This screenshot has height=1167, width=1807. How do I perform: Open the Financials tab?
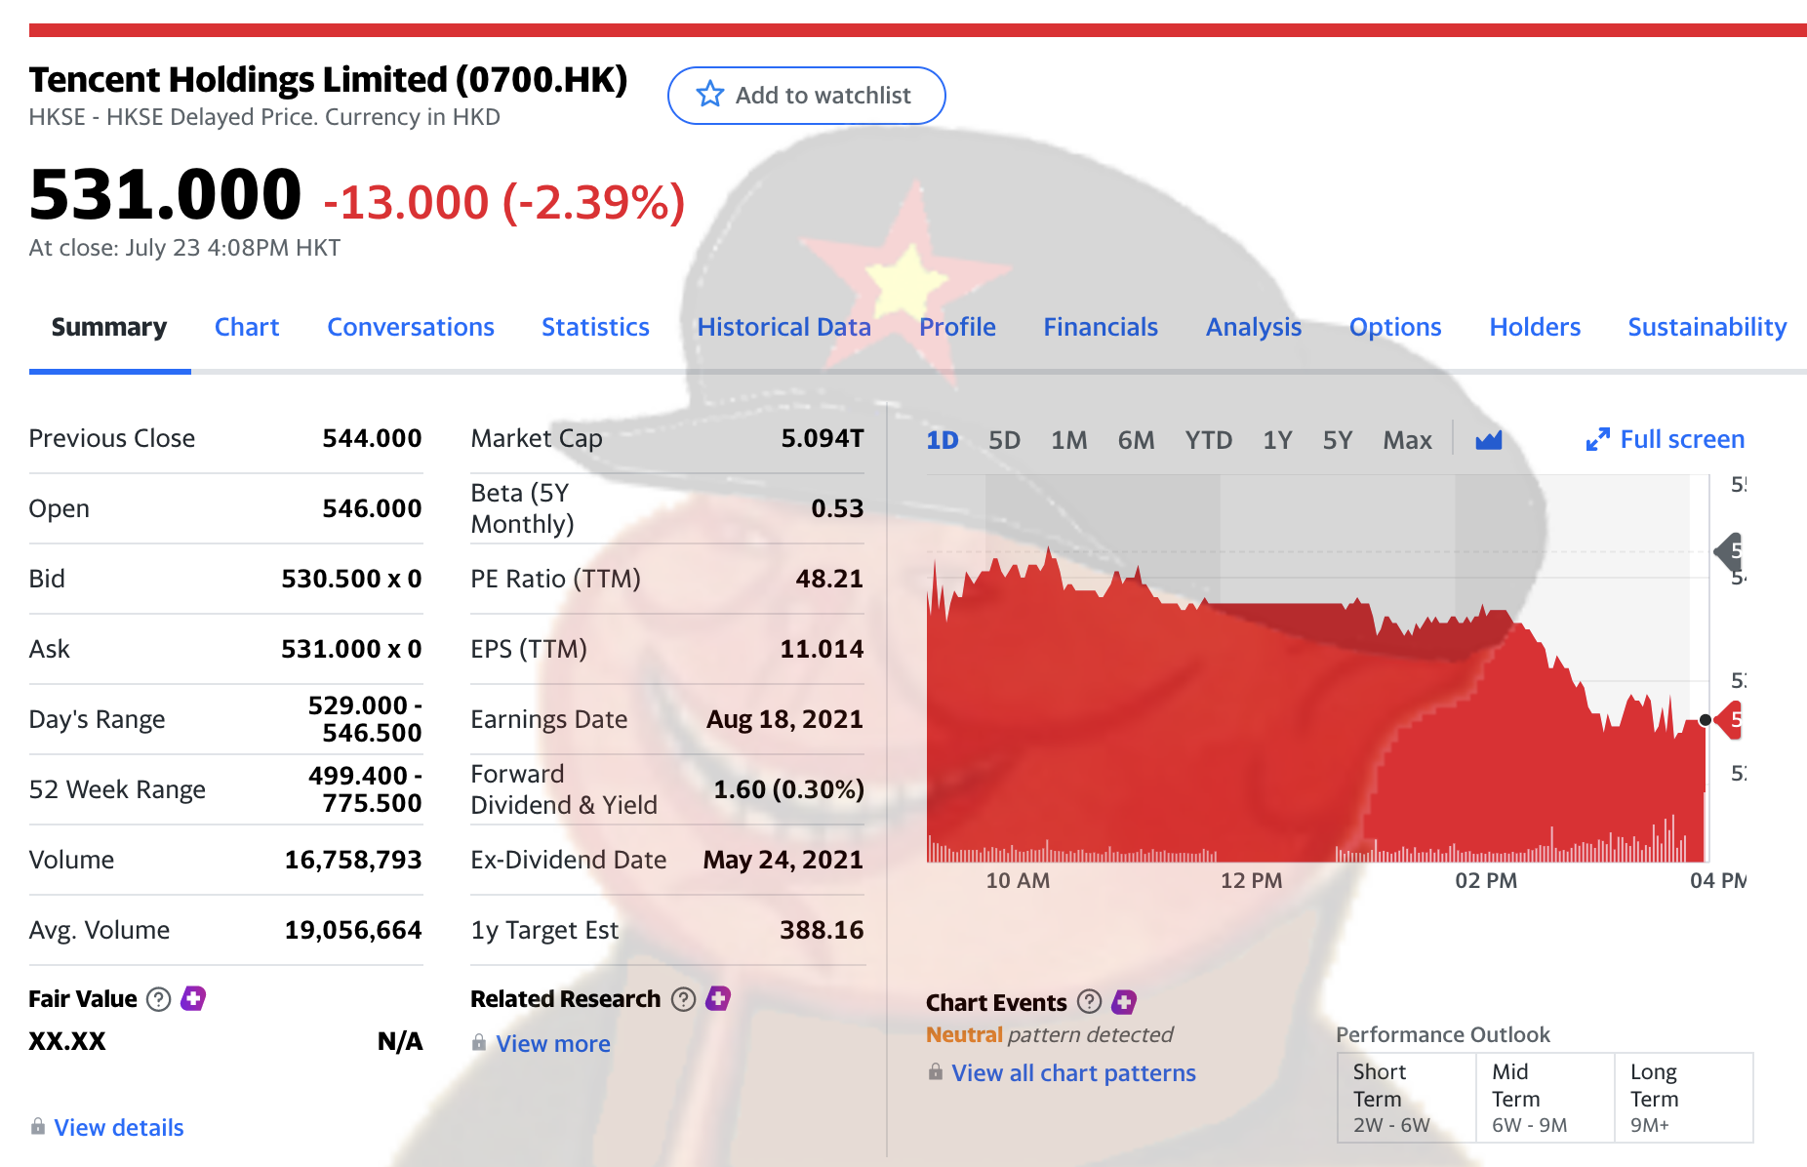(x=1101, y=327)
